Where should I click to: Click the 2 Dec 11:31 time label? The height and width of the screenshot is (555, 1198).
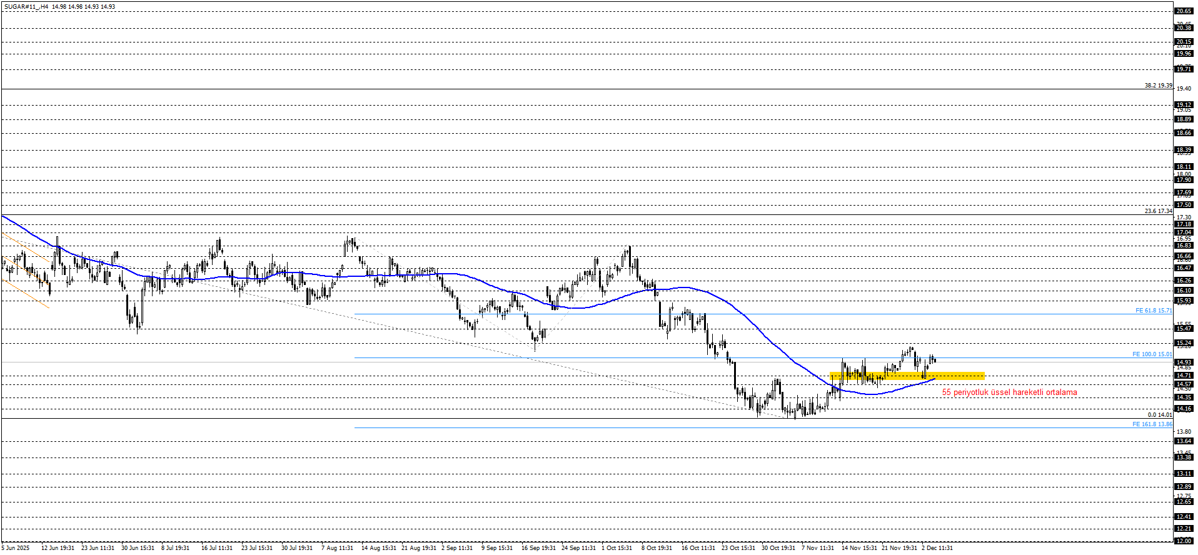tap(937, 548)
